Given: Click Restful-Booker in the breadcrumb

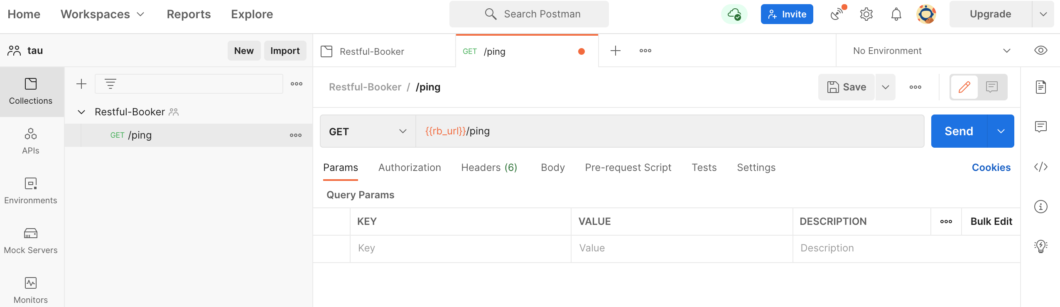Looking at the screenshot, I should tap(365, 87).
